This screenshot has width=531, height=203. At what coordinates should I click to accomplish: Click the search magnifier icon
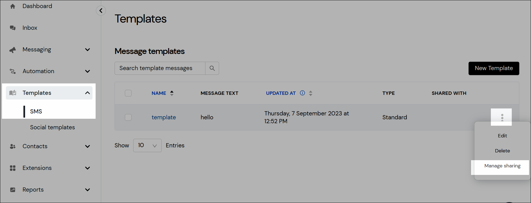[212, 68]
